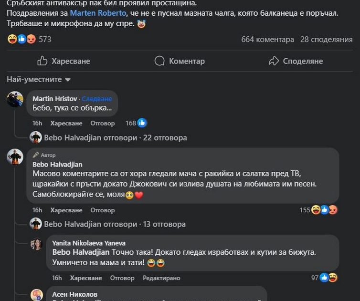Like Martin Hristov's comment via Харесване

66,123
